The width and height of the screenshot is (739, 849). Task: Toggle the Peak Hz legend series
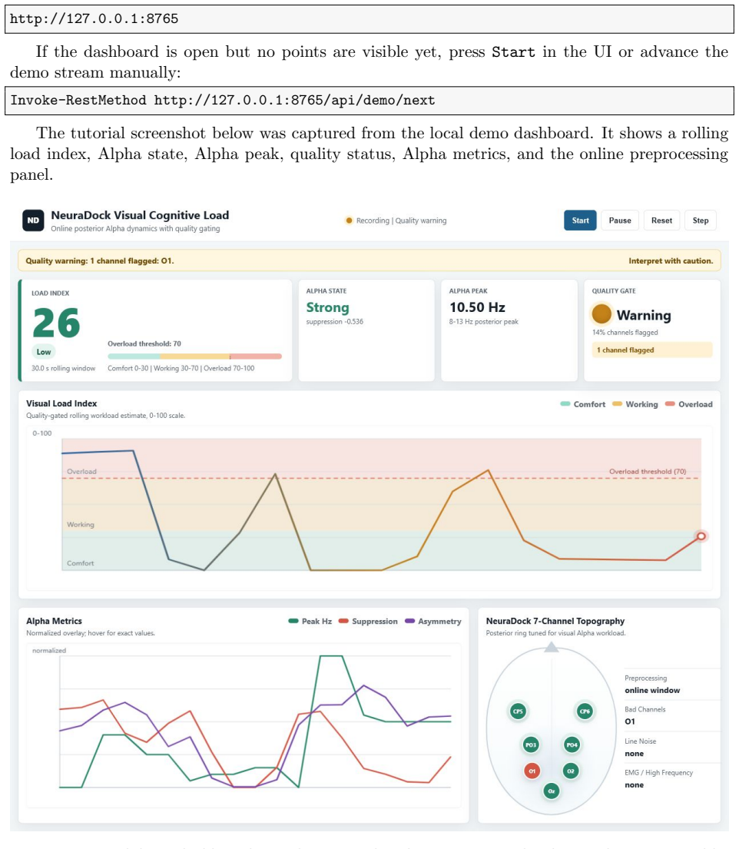click(x=310, y=621)
